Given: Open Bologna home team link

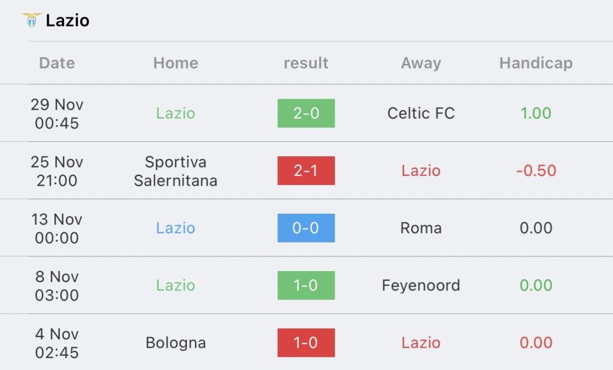Looking at the screenshot, I should click(x=175, y=343).
